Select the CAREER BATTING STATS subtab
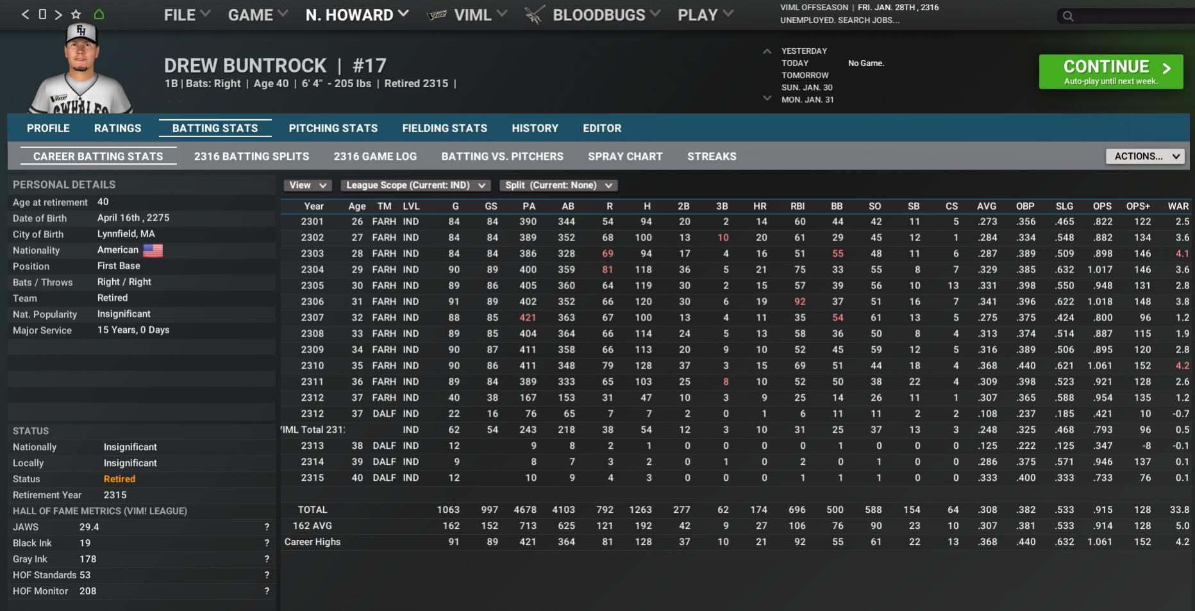This screenshot has width=1195, height=611. [x=98, y=156]
